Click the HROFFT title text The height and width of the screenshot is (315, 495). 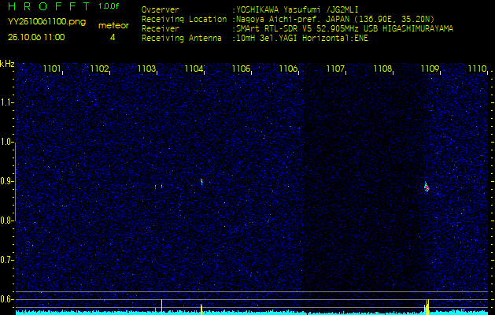tap(49, 7)
